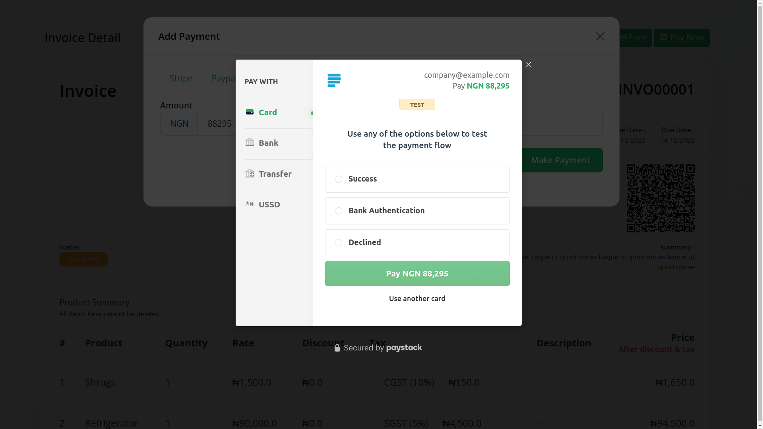This screenshot has height=429, width=763.
Task: Select the USSD icon option
Action: coord(250,204)
